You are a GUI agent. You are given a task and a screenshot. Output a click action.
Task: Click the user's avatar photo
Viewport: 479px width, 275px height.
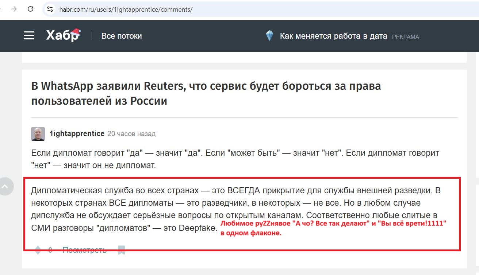(x=38, y=134)
